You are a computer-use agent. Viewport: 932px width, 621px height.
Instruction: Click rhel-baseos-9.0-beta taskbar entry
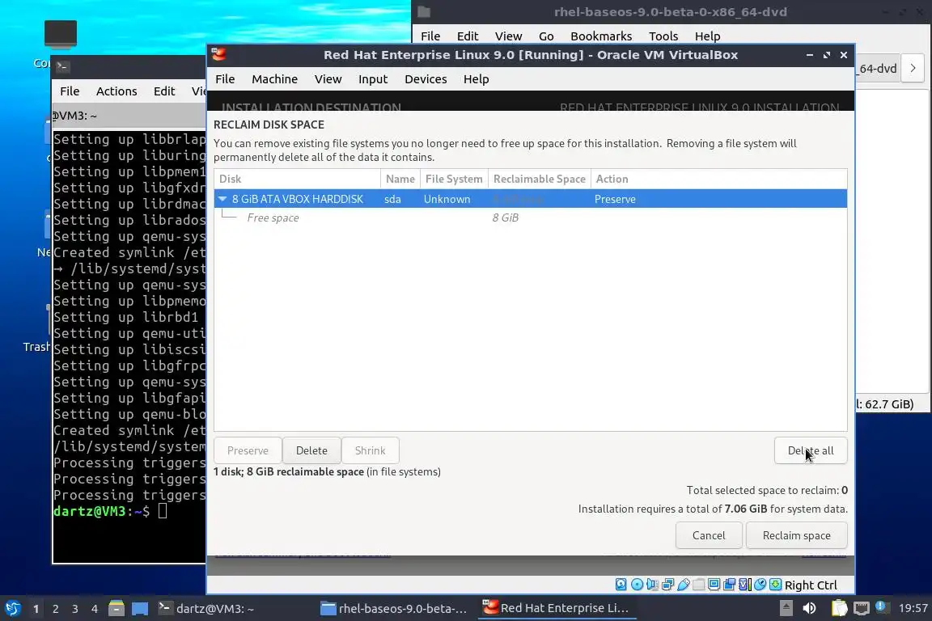click(x=394, y=609)
